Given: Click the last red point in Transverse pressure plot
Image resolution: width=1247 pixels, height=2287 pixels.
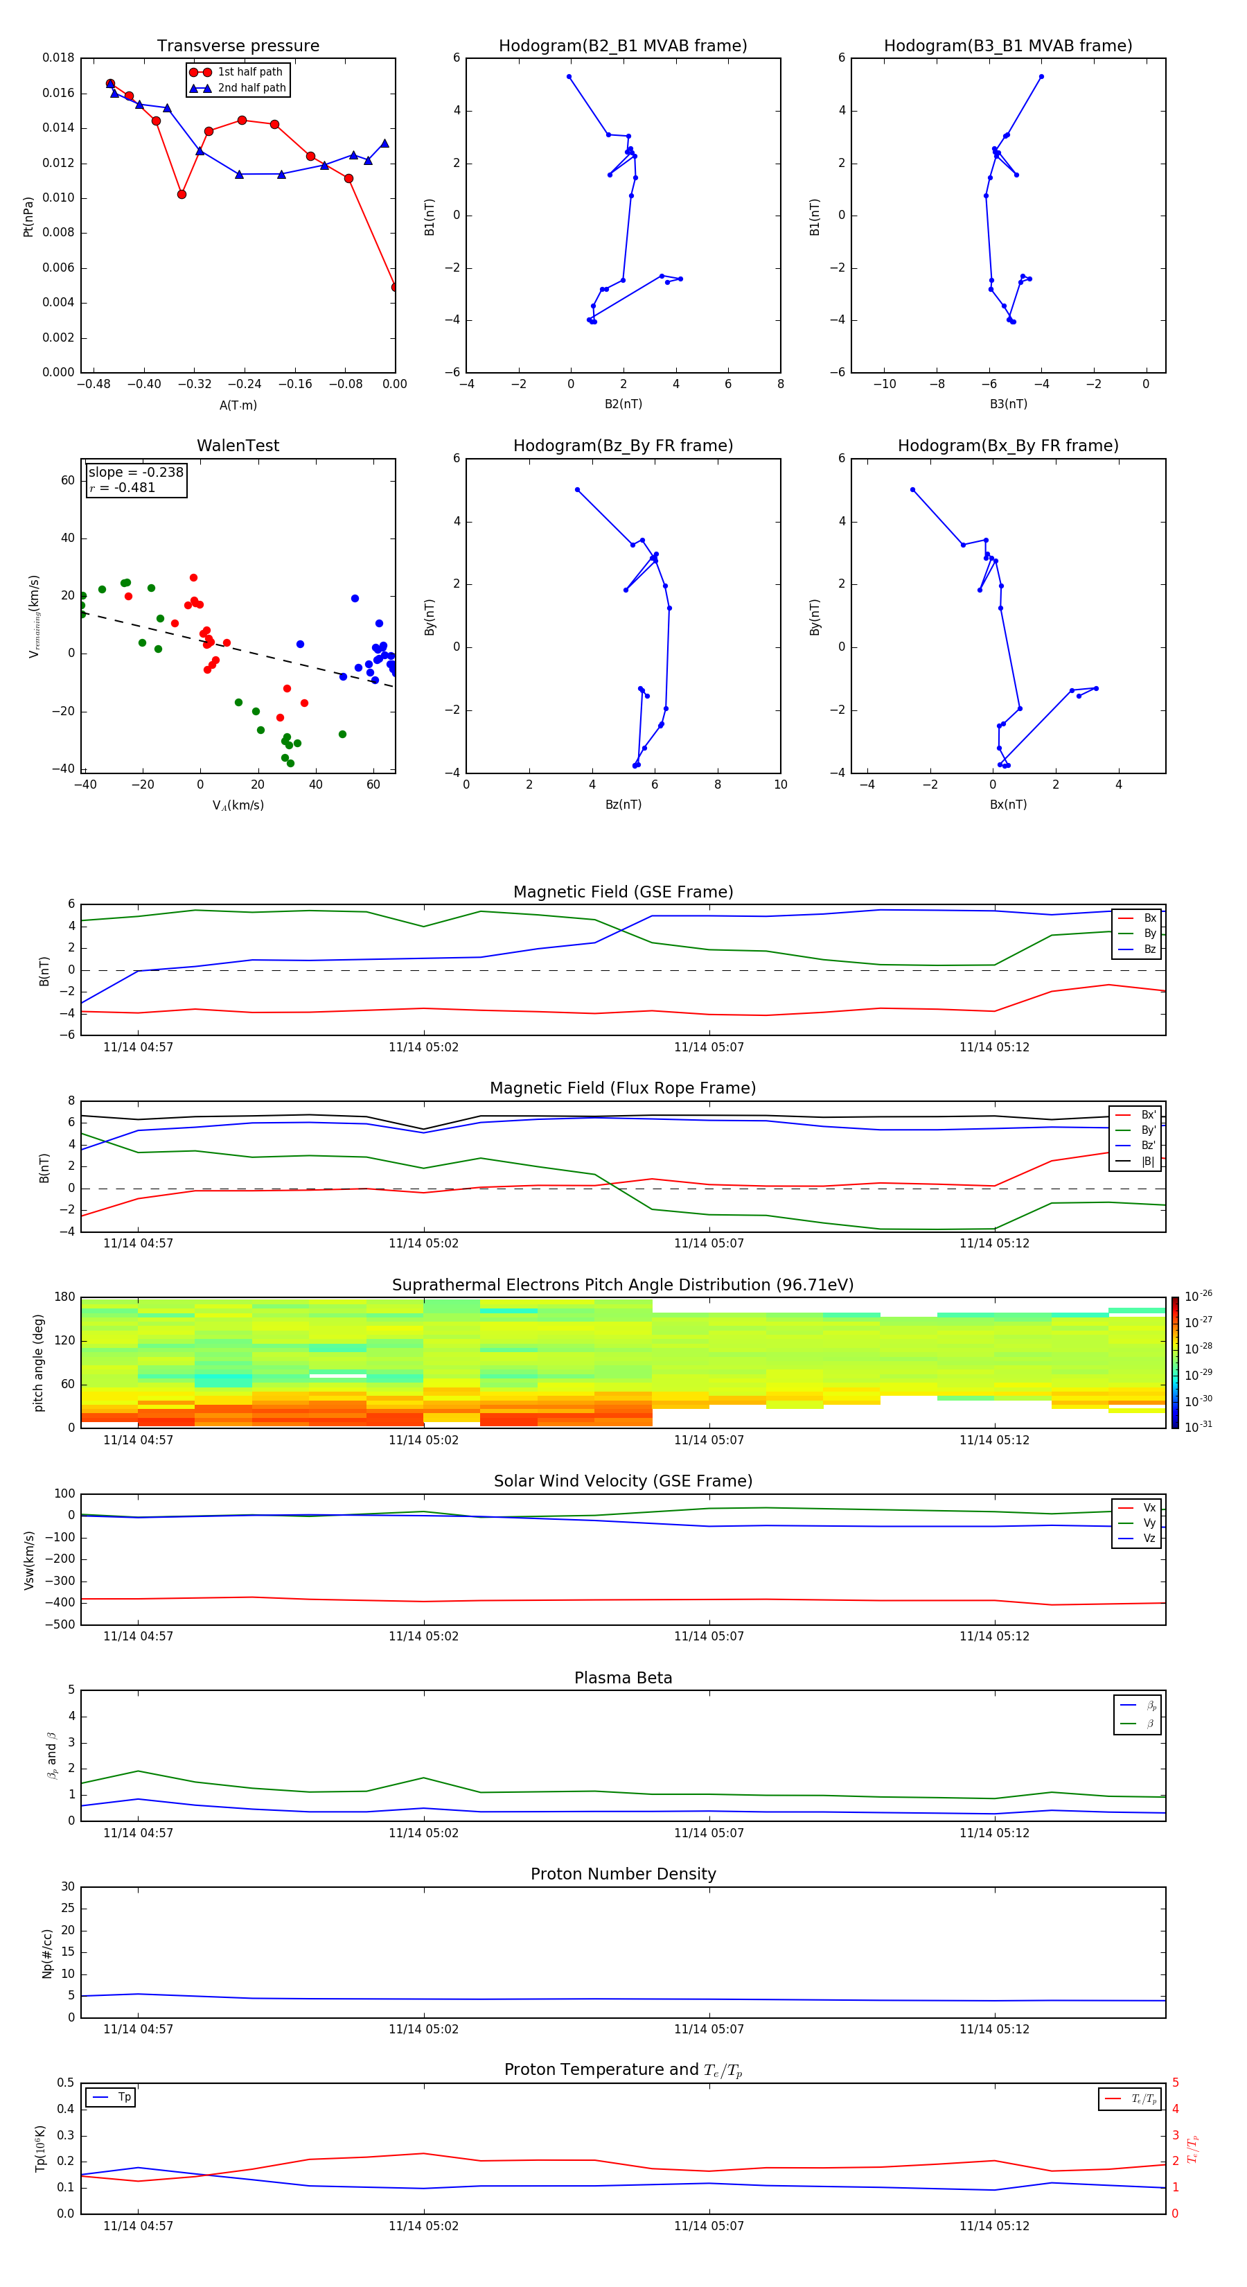Looking at the screenshot, I should [x=394, y=287].
